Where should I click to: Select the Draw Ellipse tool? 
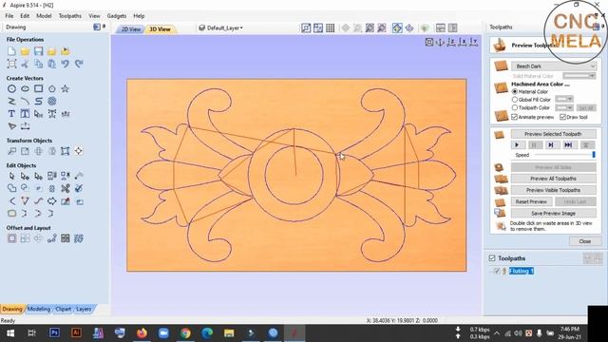[x=26, y=88]
